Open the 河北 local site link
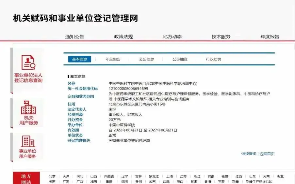Image resolution: width=295 pixels, height=184 pixels. click(x=80, y=176)
